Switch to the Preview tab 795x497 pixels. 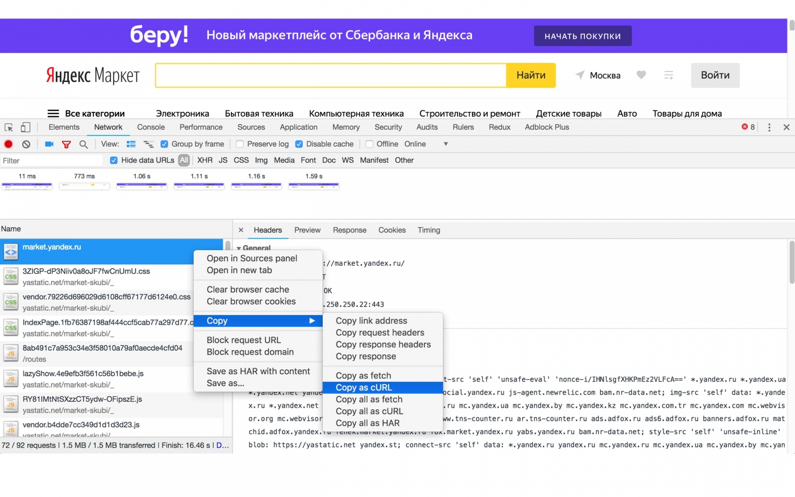(308, 230)
